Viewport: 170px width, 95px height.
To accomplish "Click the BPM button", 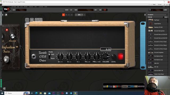I will [100, 10].
